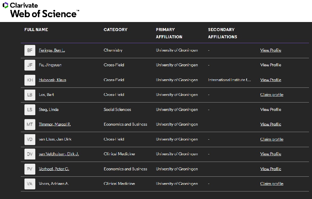This screenshot has width=312, height=199.
Task: Click the LB avatar for Bart Los
Action: coord(30,95)
